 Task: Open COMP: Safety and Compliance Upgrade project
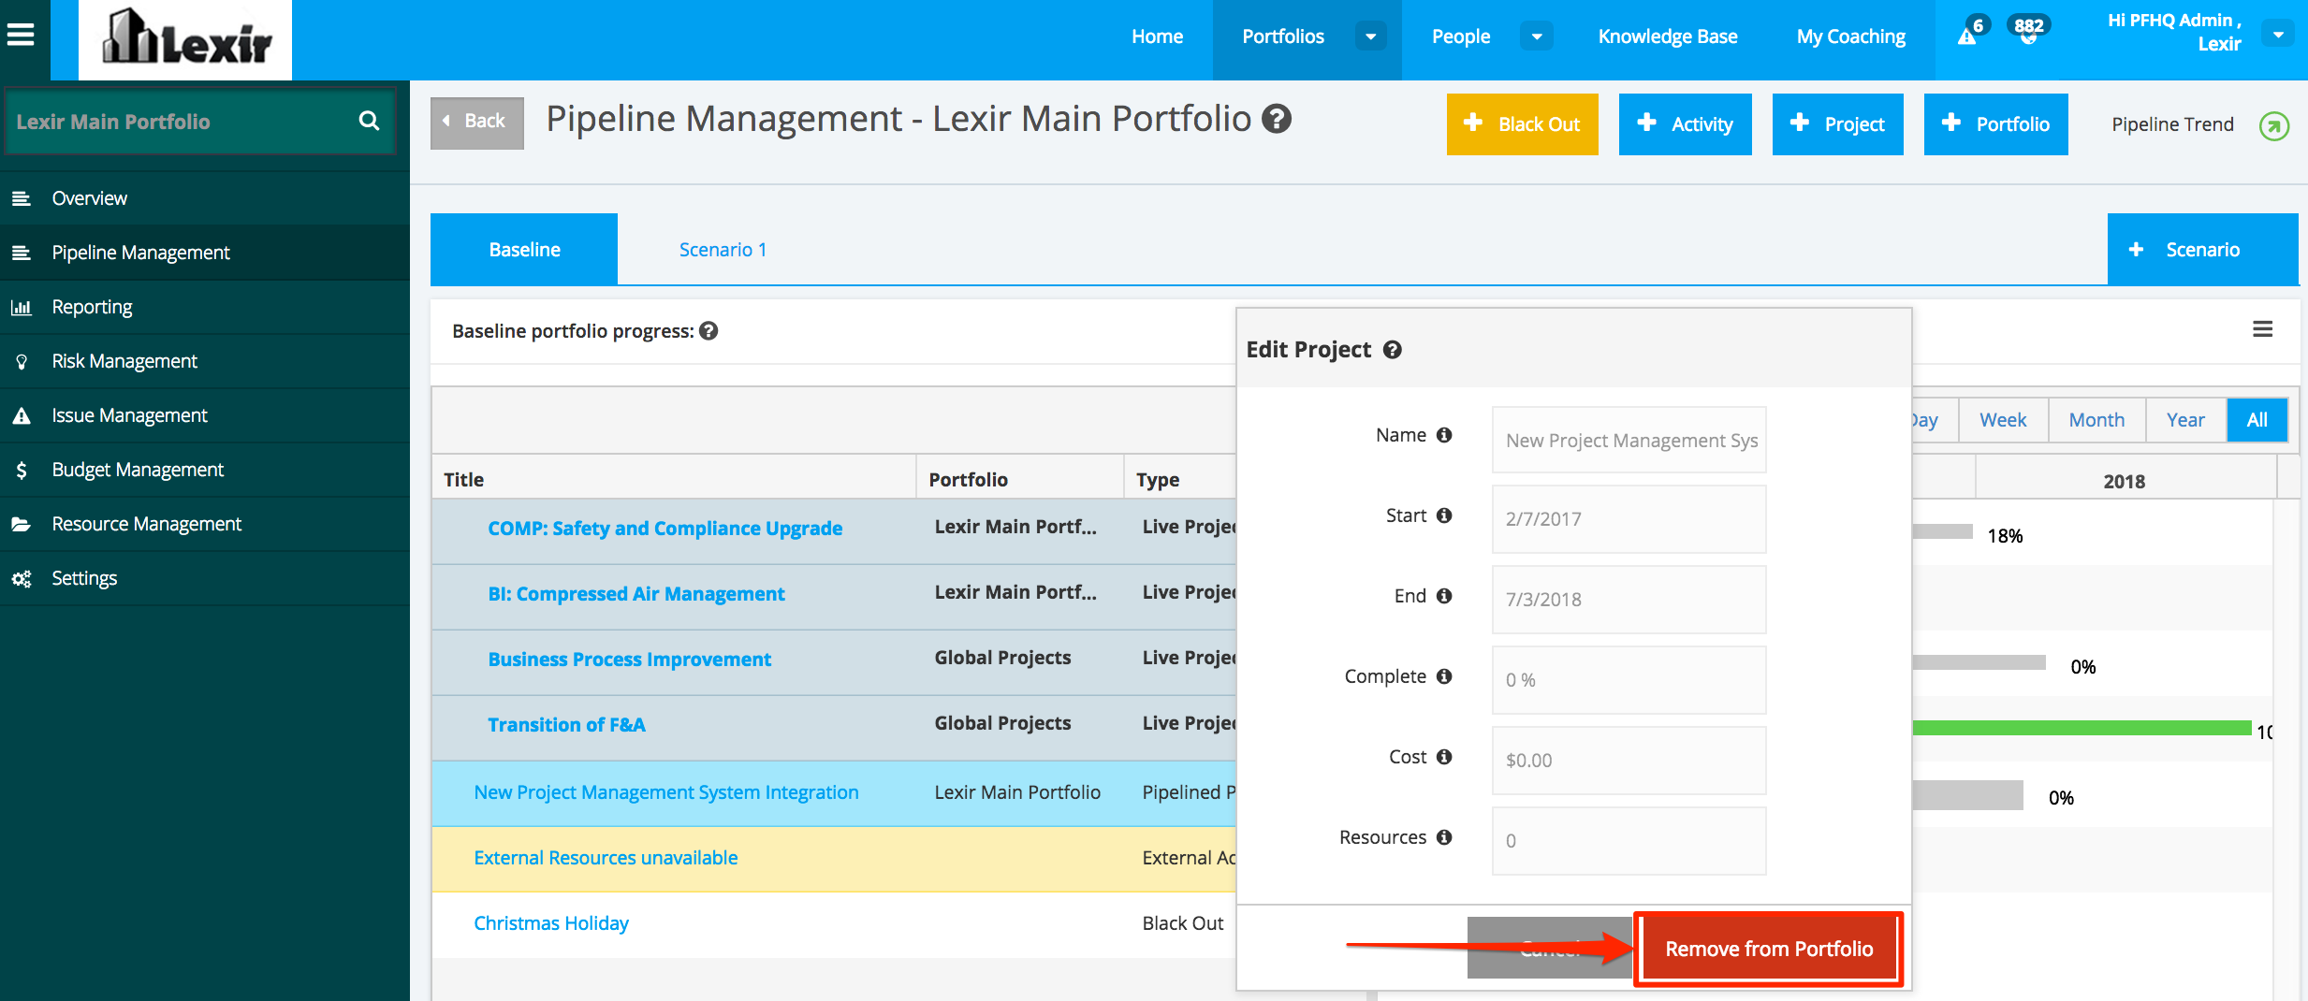pyautogui.click(x=665, y=529)
